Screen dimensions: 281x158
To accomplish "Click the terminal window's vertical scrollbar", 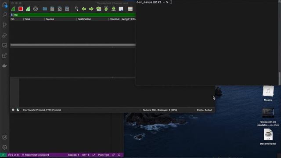I will coord(279,78).
